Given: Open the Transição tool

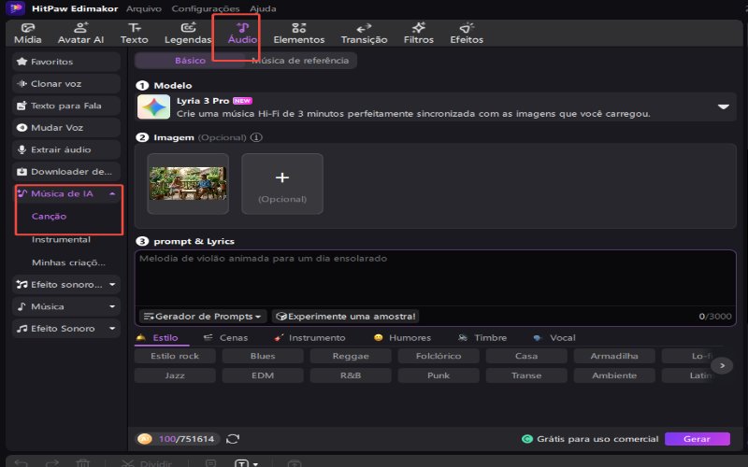Looking at the screenshot, I should tap(364, 33).
